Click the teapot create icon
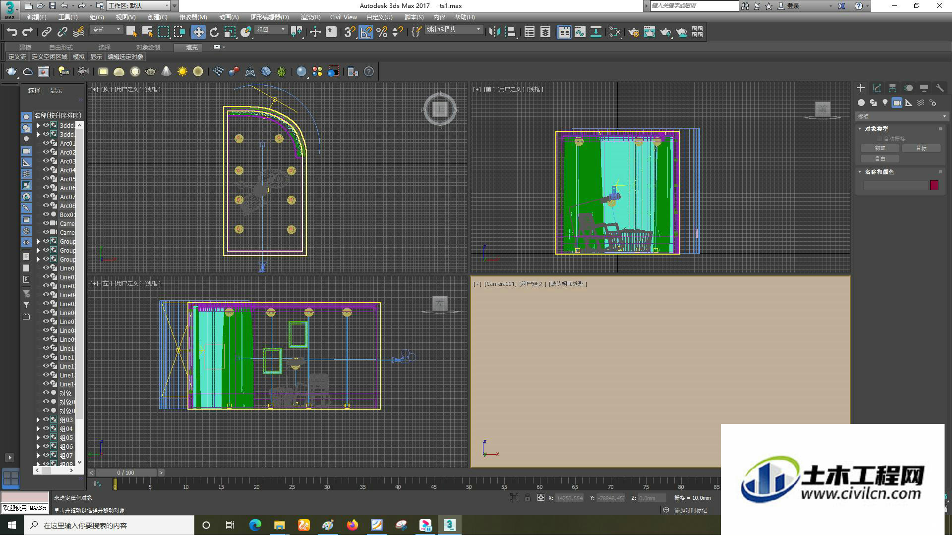 click(x=11, y=72)
